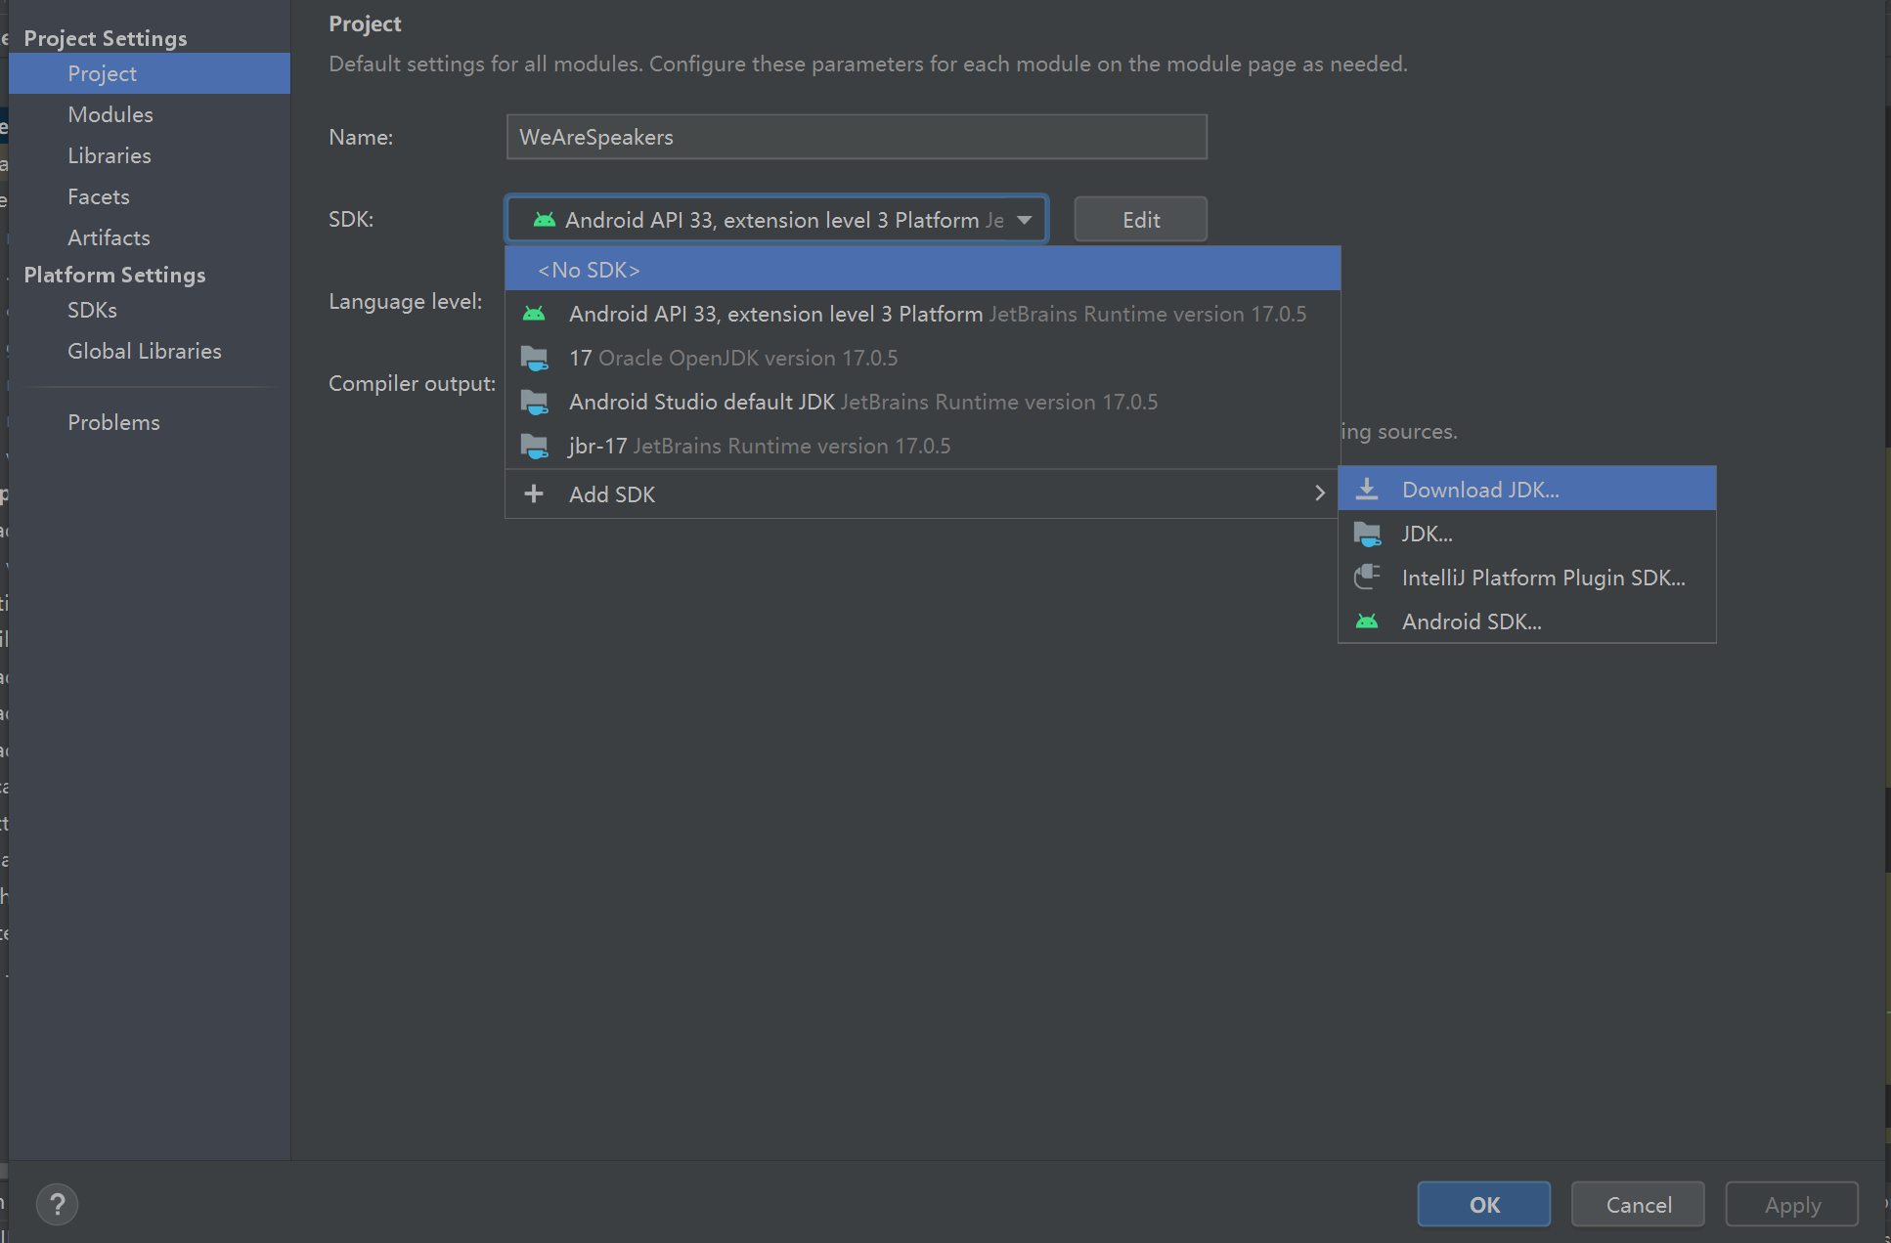Click the Download JDK arrow icon
Image resolution: width=1891 pixels, height=1243 pixels.
(1367, 490)
